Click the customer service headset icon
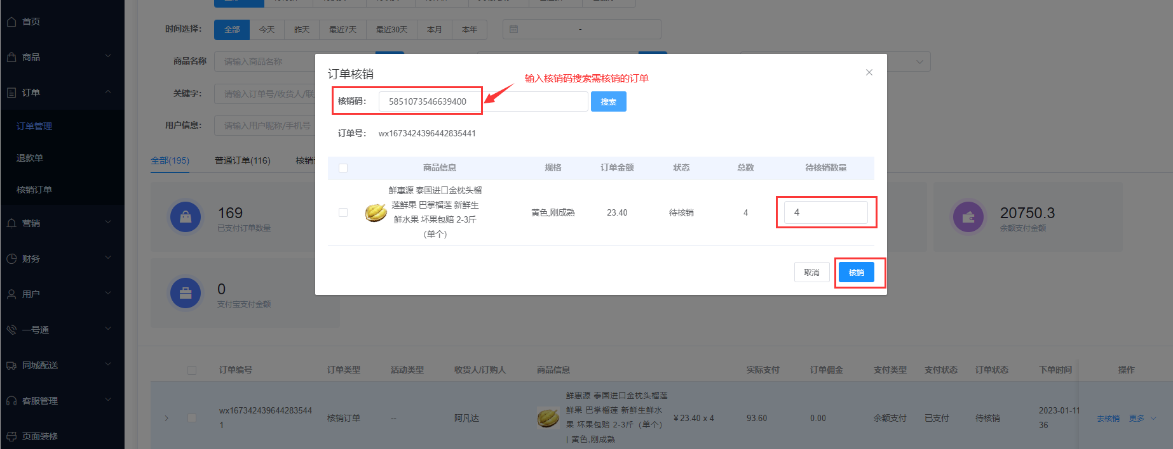This screenshot has height=449, width=1173. [11, 401]
